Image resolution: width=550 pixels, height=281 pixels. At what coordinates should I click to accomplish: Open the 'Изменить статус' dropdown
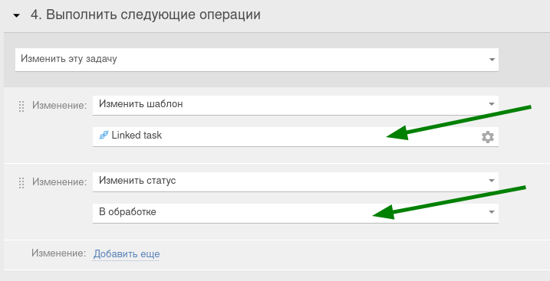pyautogui.click(x=295, y=181)
